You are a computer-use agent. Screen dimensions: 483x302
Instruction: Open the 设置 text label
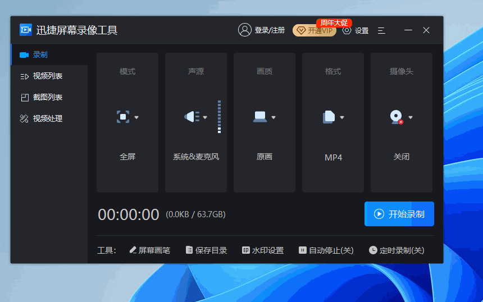tap(362, 30)
